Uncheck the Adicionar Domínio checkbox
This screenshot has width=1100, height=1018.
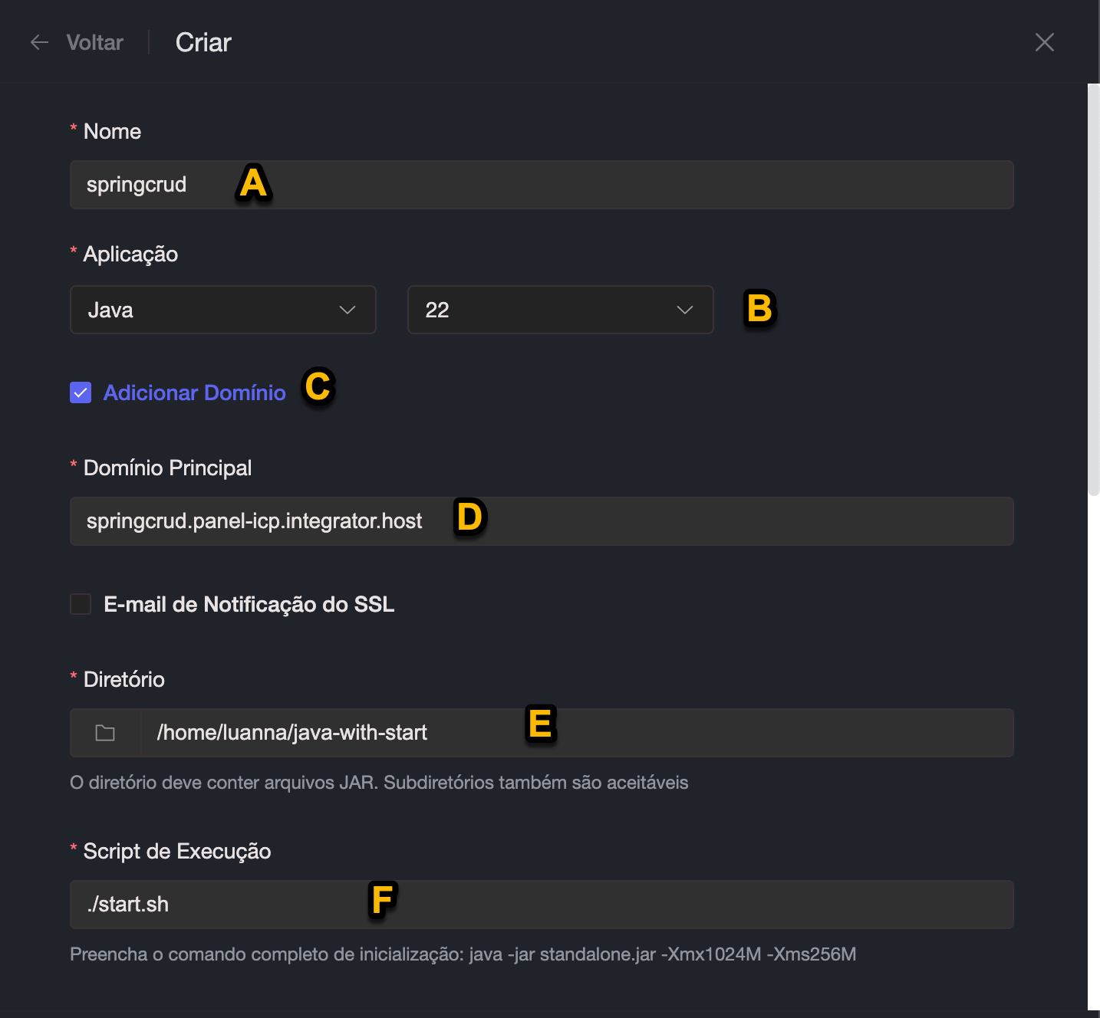coord(81,392)
